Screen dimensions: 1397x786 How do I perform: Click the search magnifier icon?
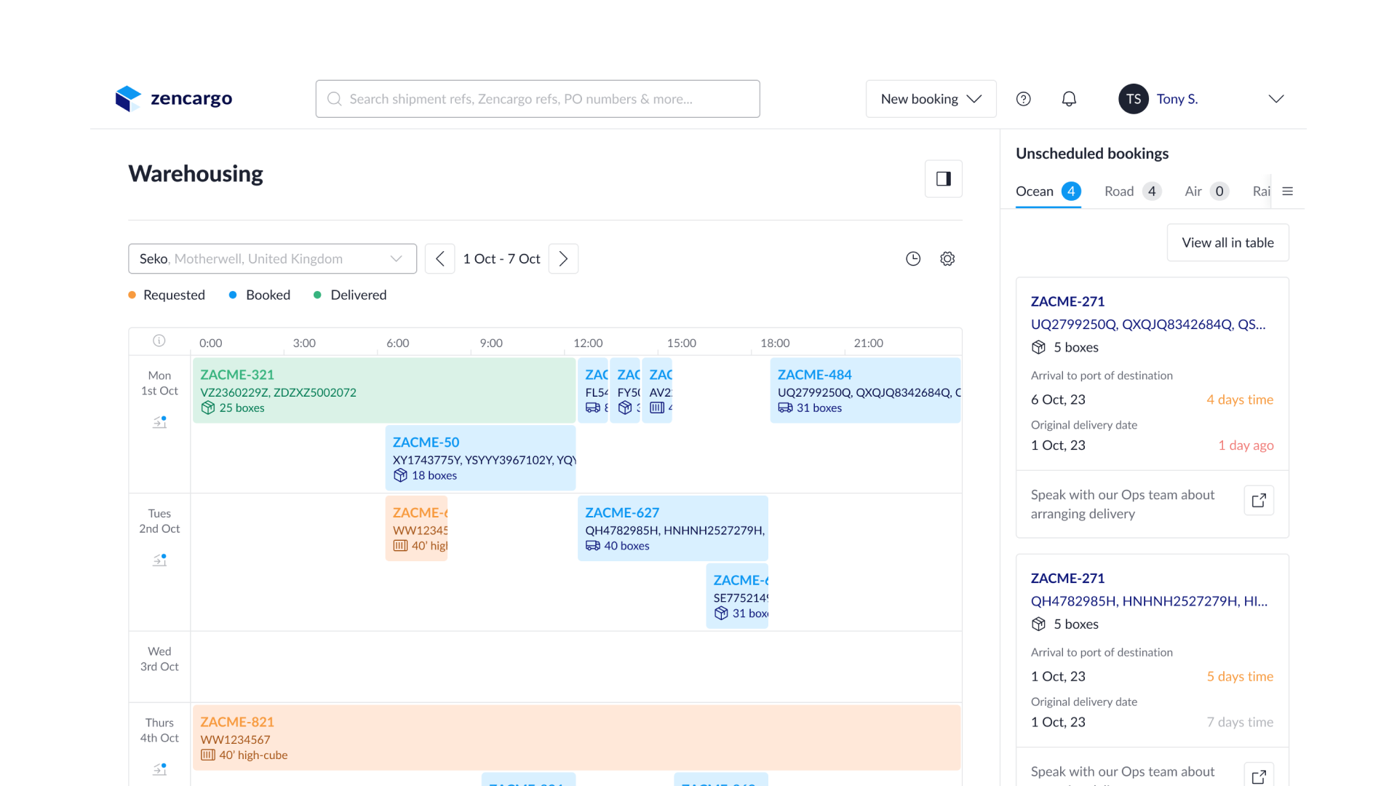[334, 99]
